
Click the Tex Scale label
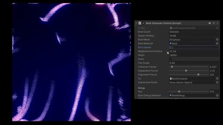144,63
